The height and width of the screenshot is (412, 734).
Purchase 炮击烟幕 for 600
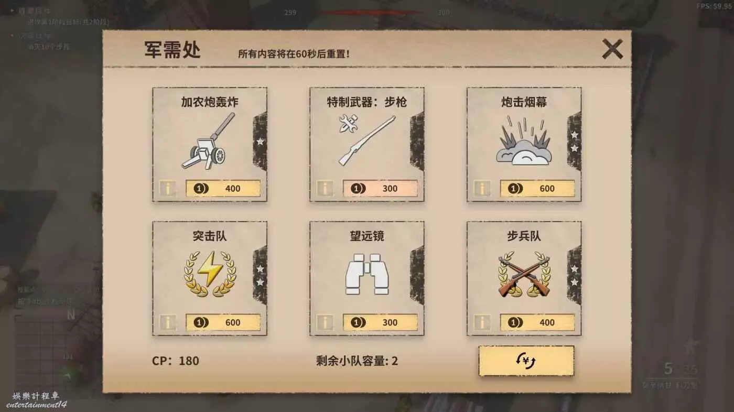(x=537, y=189)
